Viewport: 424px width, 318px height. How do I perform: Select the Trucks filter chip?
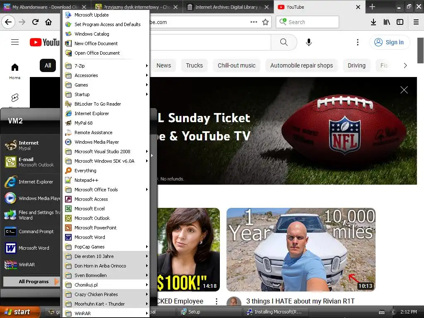(194, 65)
